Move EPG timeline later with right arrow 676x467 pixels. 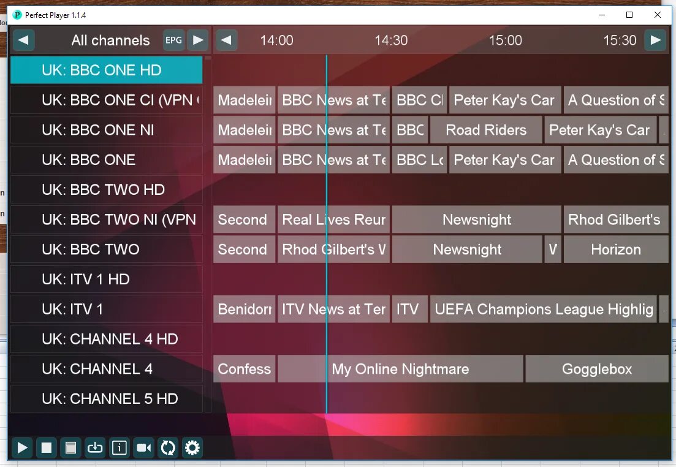pyautogui.click(x=655, y=40)
